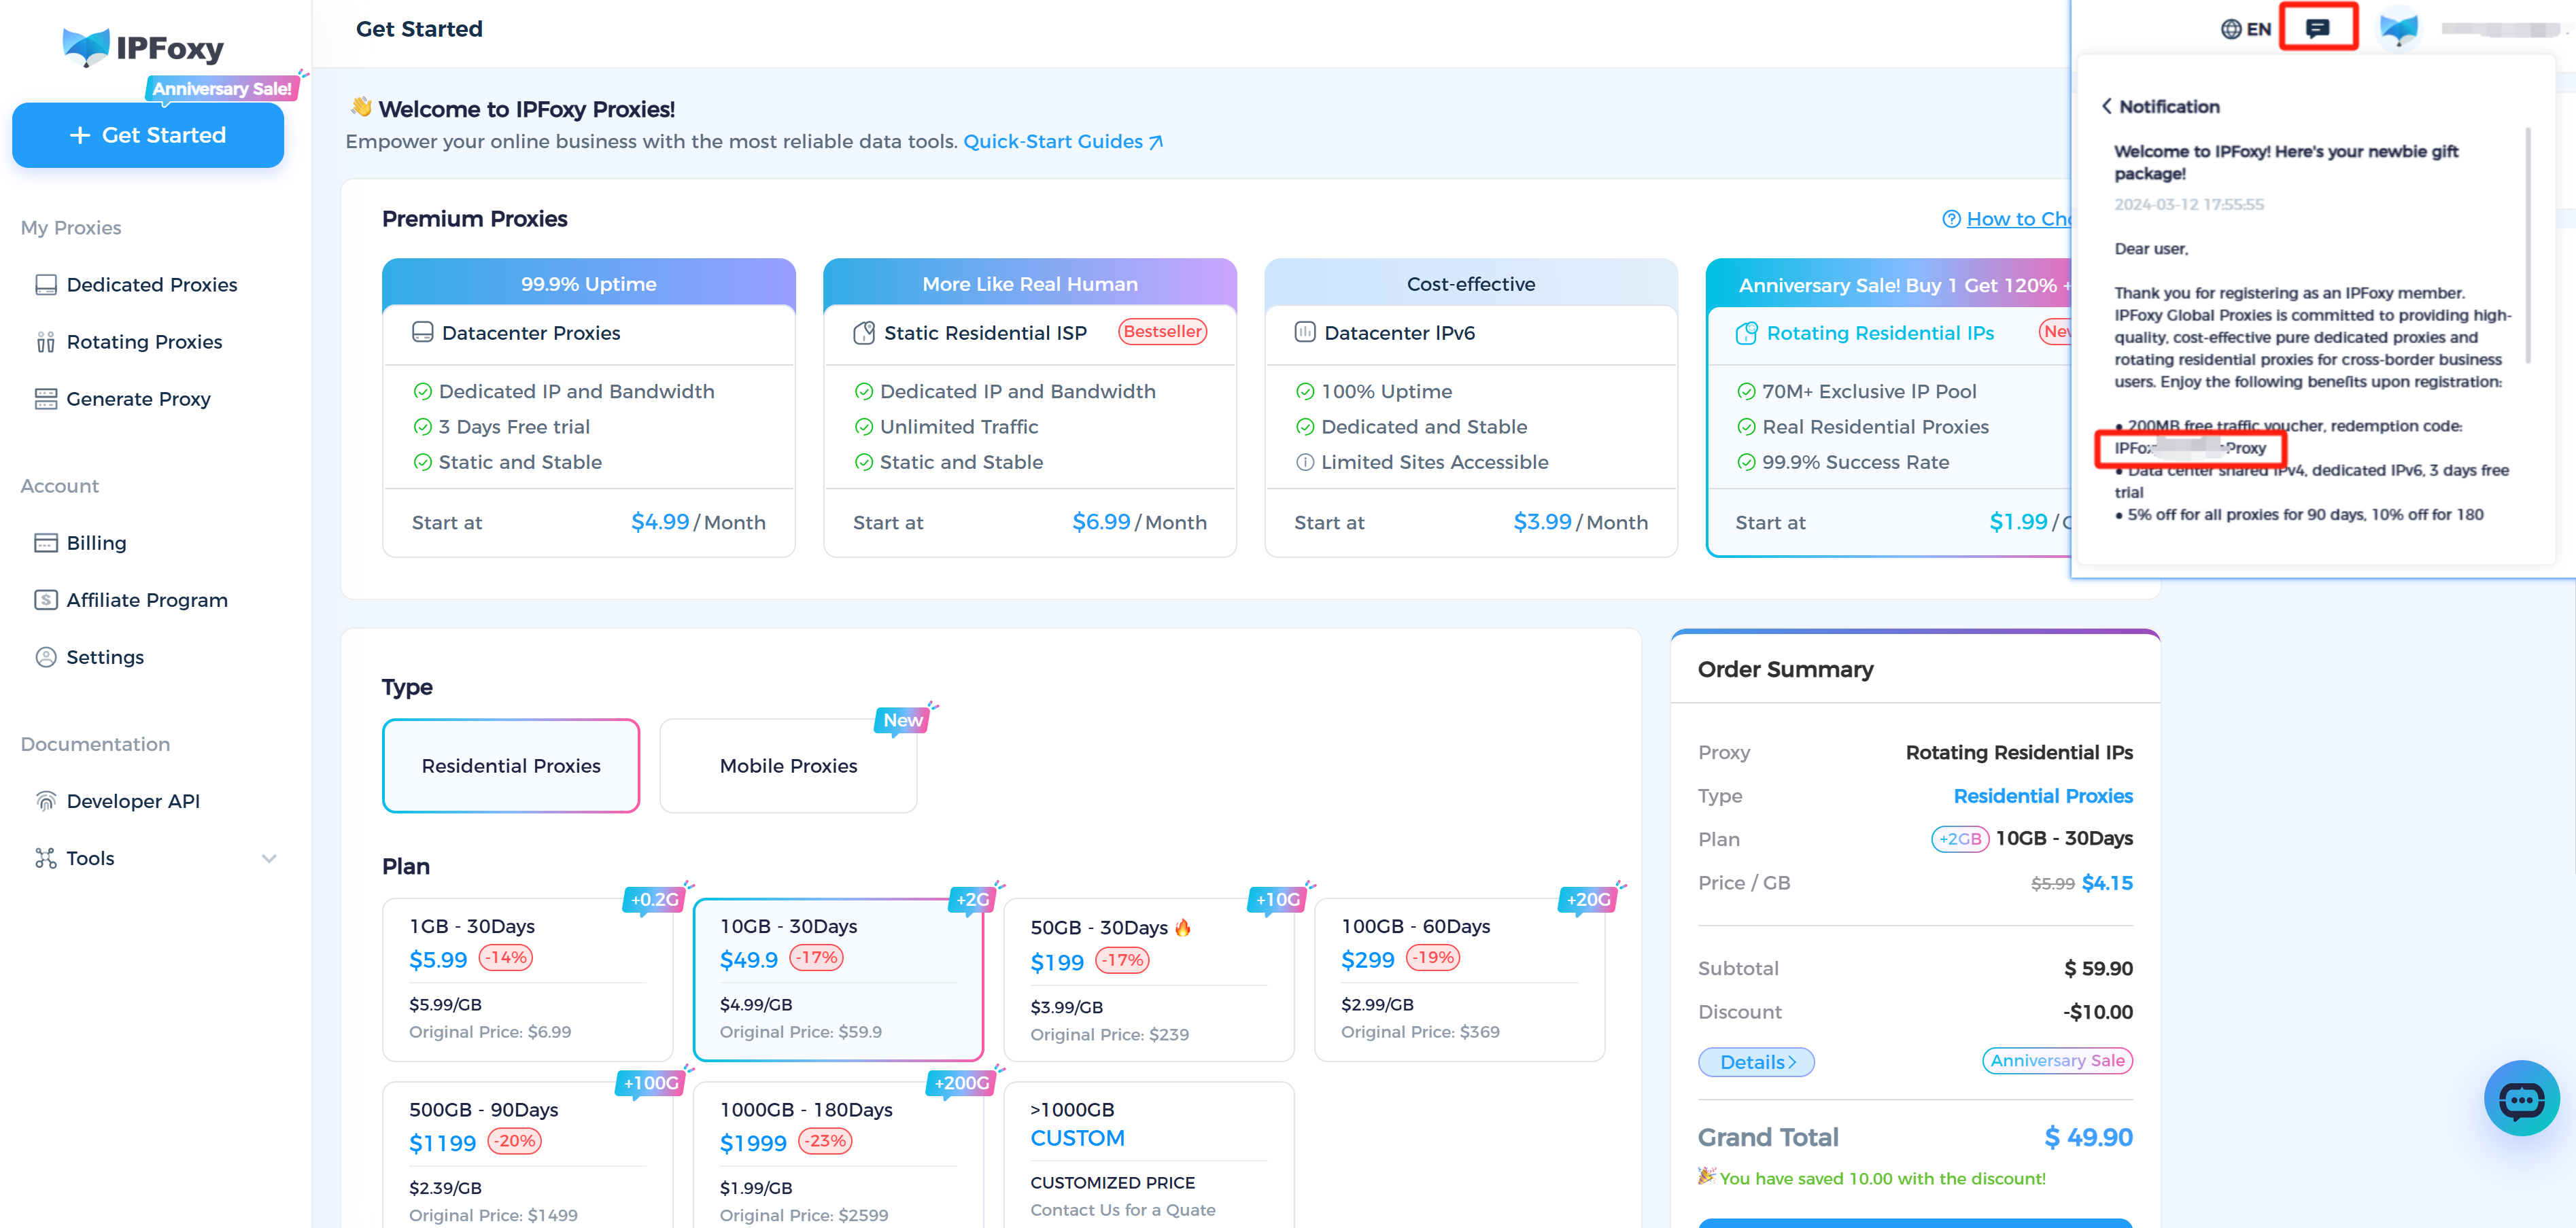Click the Tools sidebar icon

tap(45, 858)
